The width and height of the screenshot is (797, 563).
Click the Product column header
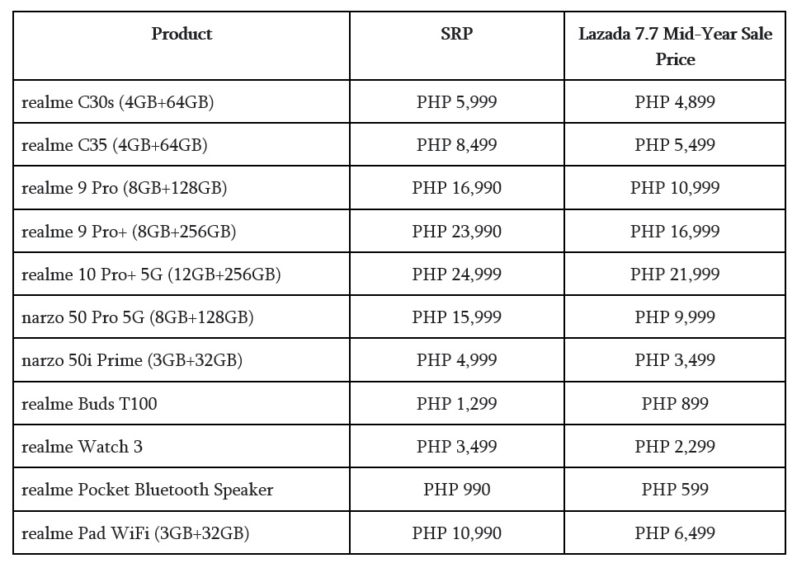(x=182, y=34)
